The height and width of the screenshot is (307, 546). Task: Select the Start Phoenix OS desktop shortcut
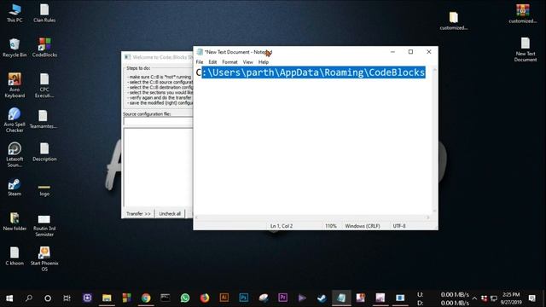tap(44, 258)
